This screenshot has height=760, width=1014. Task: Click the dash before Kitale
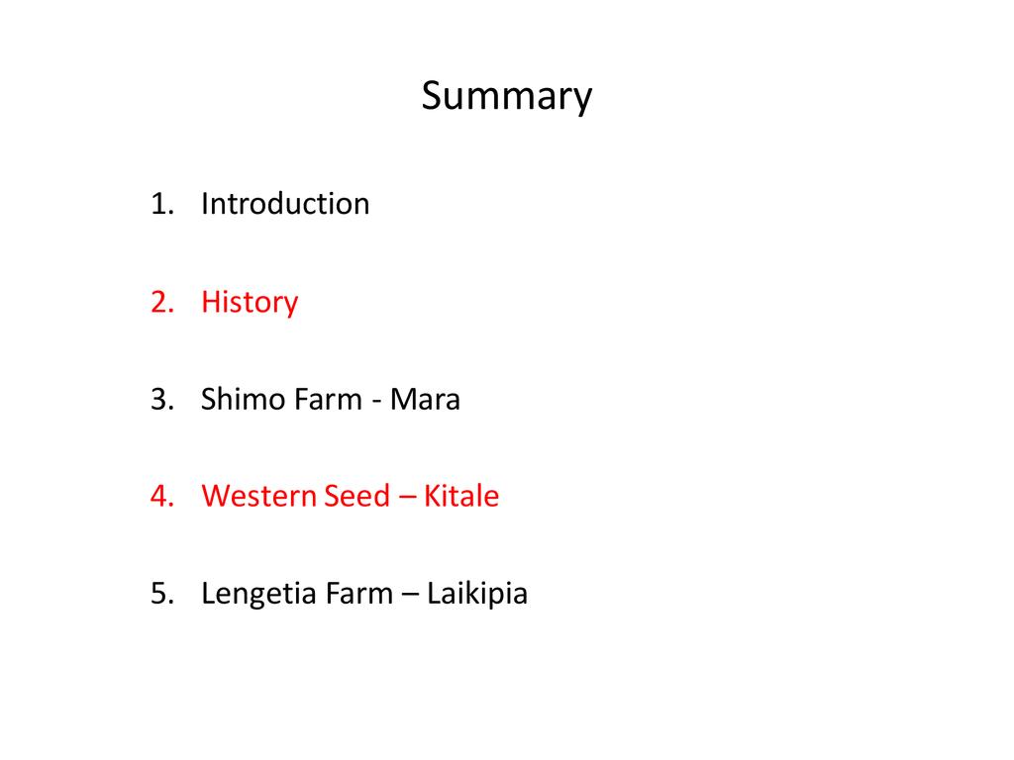(408, 498)
